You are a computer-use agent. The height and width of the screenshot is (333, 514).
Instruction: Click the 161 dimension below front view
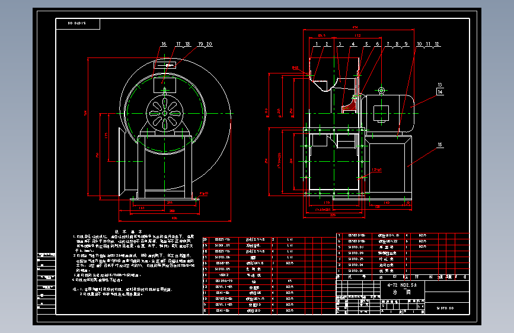coord(142,208)
